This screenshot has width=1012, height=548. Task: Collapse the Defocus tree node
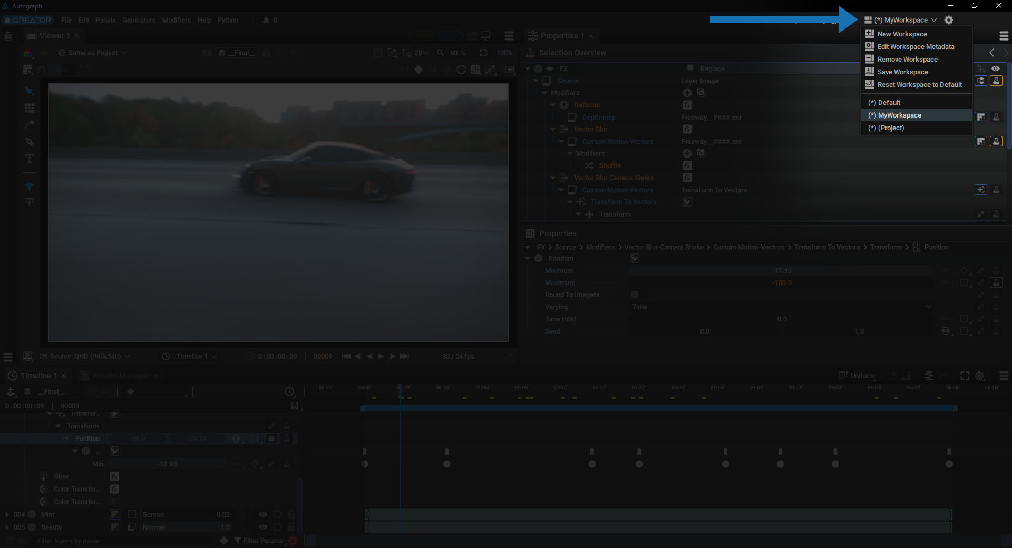pyautogui.click(x=553, y=105)
